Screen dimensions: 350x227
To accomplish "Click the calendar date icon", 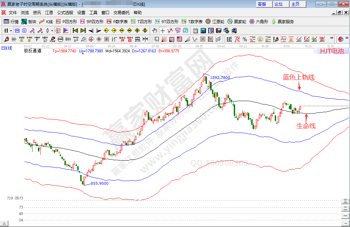I will coord(195,30).
